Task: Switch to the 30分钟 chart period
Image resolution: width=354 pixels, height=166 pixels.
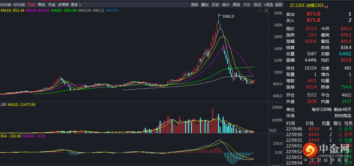Action: 6,5
